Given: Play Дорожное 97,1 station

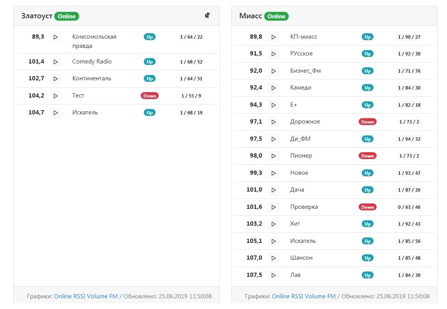Looking at the screenshot, I should pyautogui.click(x=273, y=122).
